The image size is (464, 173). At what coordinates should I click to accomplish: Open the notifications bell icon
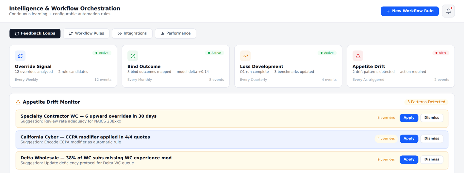[448, 11]
